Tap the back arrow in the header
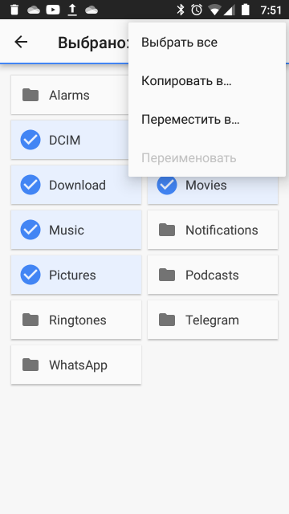This screenshot has width=289, height=514. [x=21, y=42]
